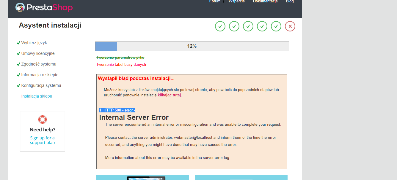Click the second green checkmark step circle

[234, 26]
